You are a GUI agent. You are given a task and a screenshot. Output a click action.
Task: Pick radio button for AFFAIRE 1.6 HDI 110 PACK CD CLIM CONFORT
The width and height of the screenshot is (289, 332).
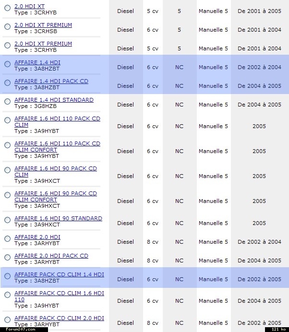point(7,145)
